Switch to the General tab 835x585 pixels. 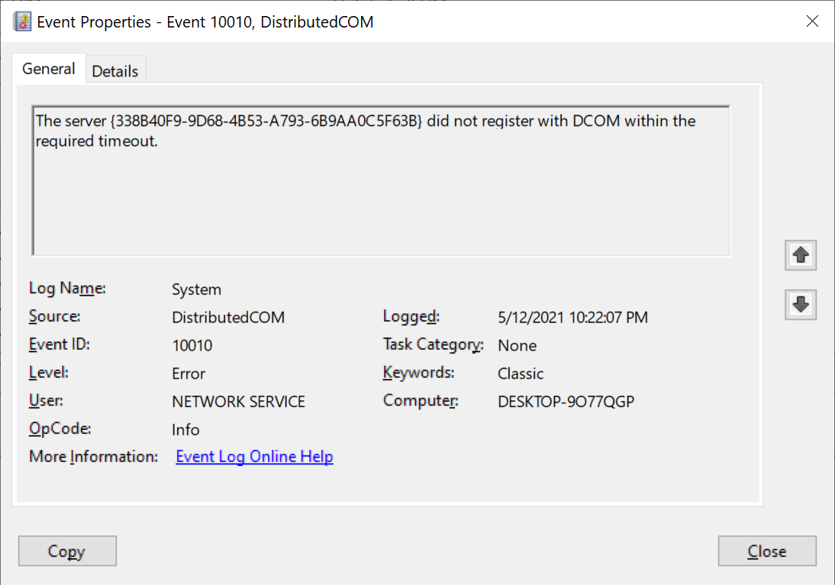point(49,69)
